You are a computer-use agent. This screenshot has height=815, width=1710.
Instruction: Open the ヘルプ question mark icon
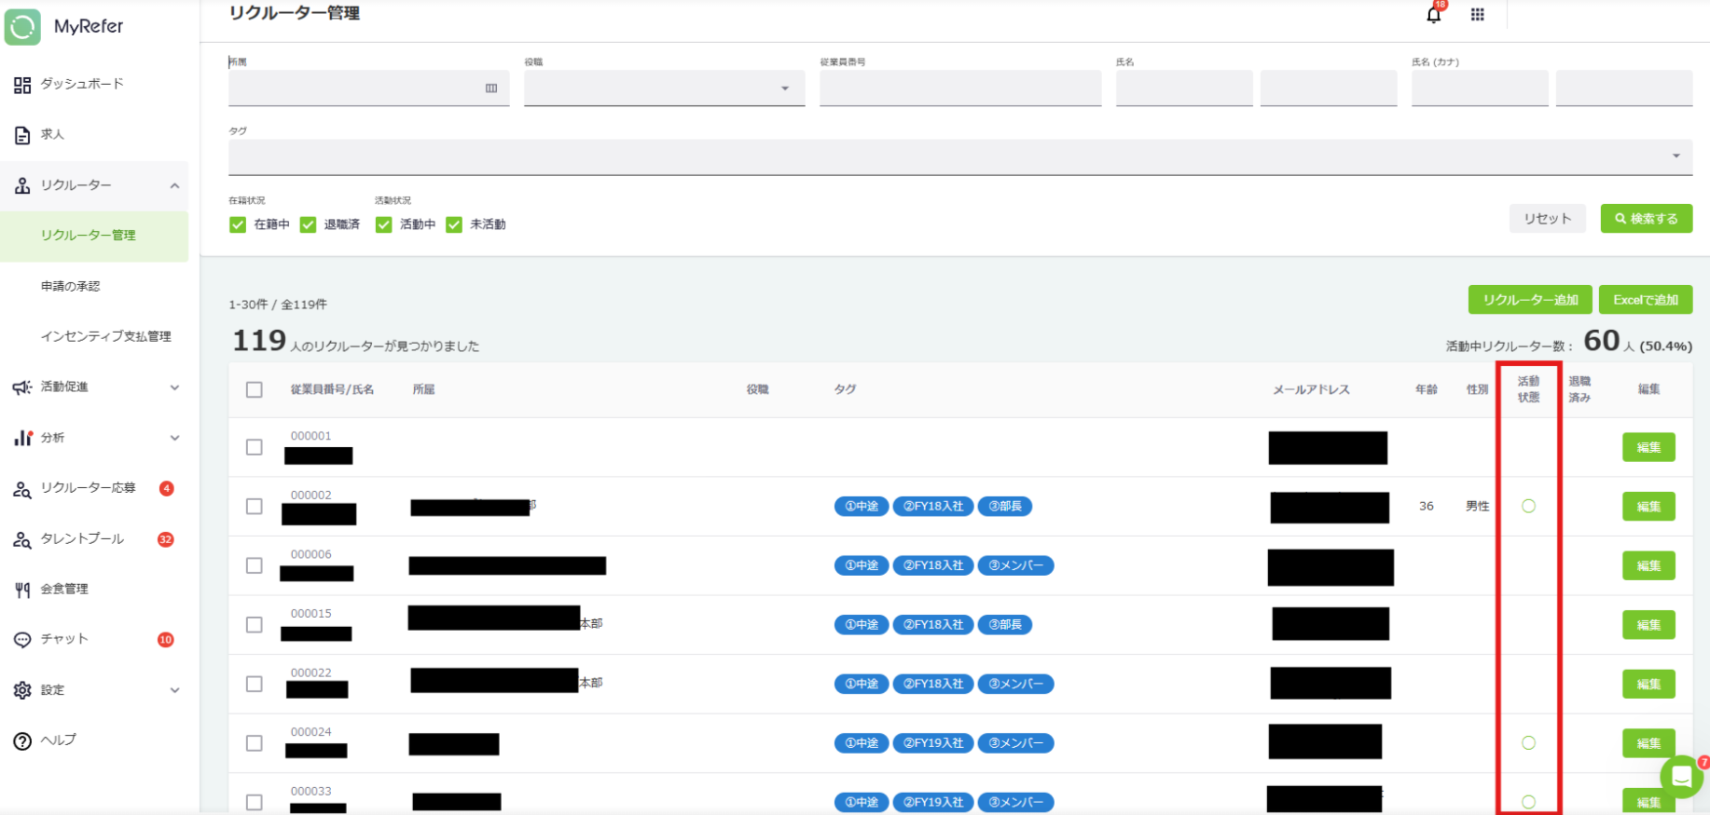pyautogui.click(x=22, y=740)
